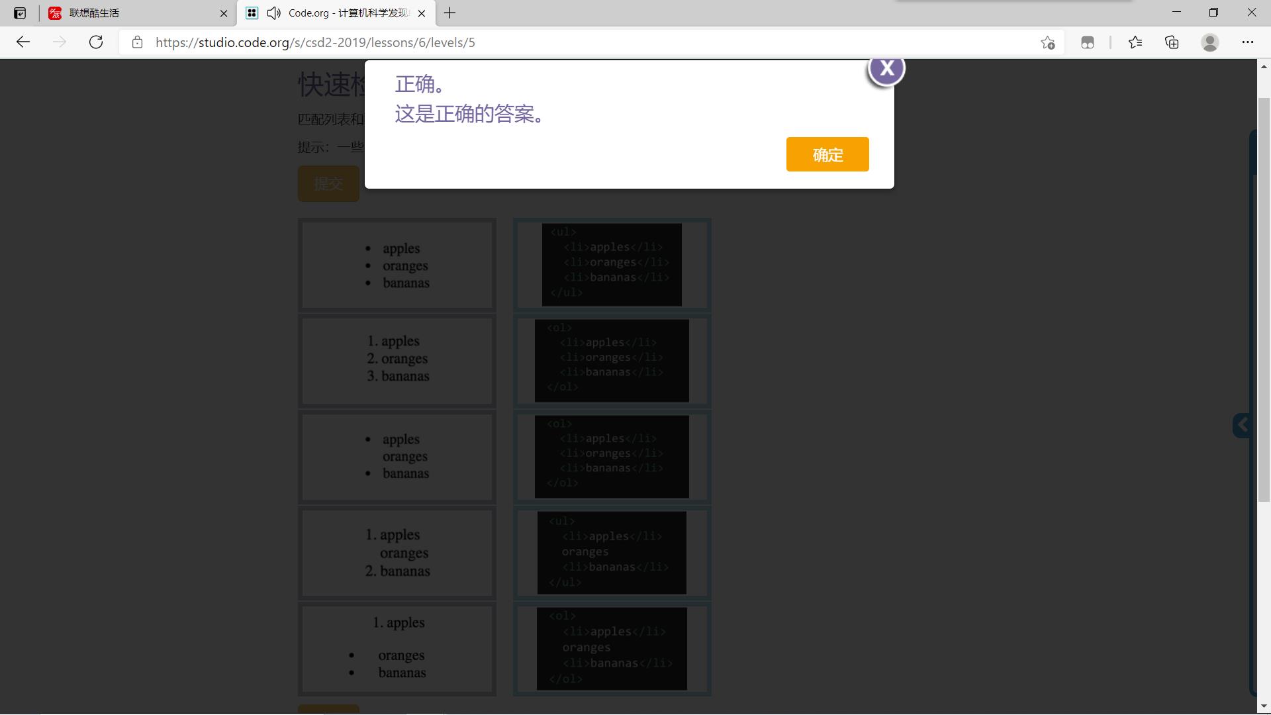The width and height of the screenshot is (1271, 715).
Task: Click the page vertical scrollbar thumb
Action: tap(1264, 299)
